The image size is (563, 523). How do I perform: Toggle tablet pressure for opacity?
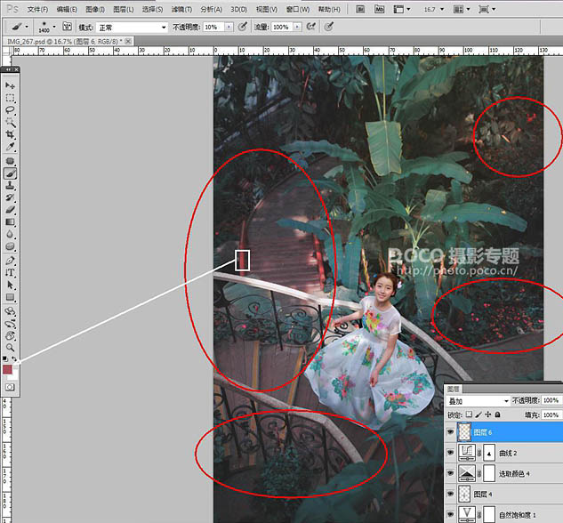243,27
